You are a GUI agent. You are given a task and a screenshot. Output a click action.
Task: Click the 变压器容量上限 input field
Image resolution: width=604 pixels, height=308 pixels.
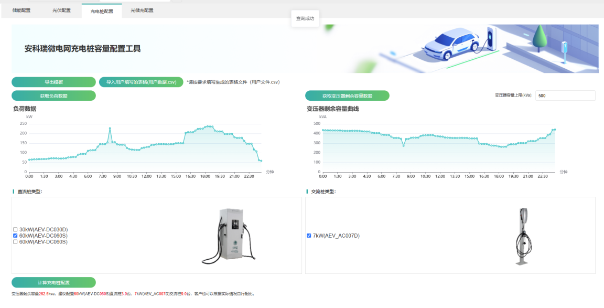point(565,95)
